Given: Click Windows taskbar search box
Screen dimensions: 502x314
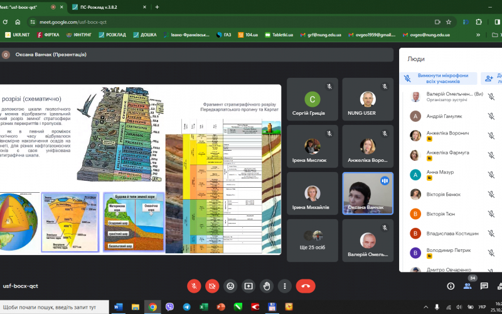Looking at the screenshot, I should [55, 307].
